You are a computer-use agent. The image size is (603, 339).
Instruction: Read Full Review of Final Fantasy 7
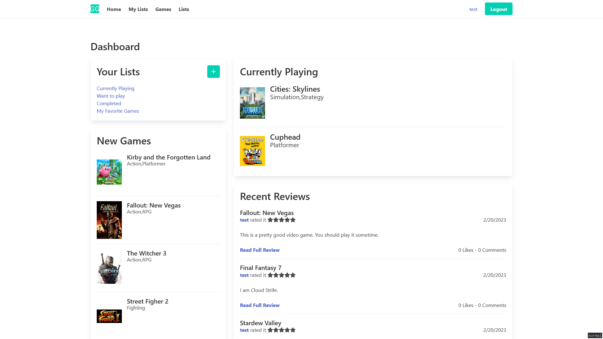(x=260, y=305)
